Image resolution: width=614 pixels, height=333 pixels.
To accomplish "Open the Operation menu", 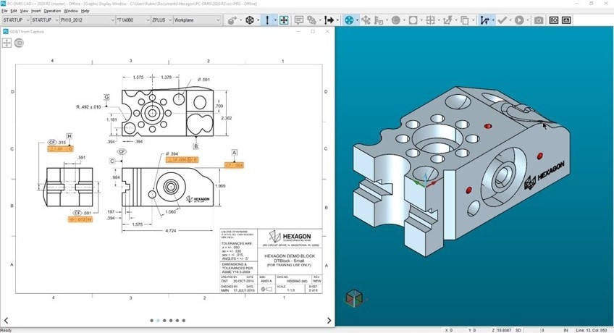I will point(52,11).
